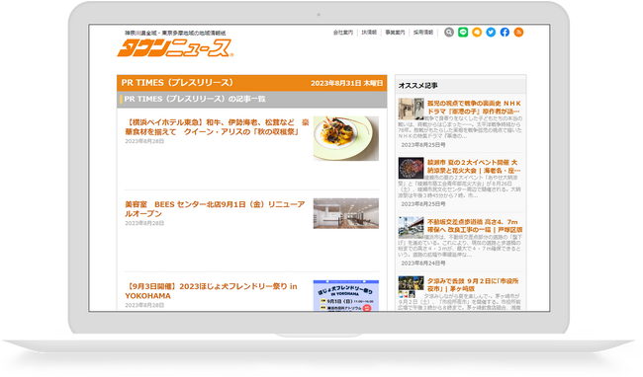Open the 美容室 BEES センター北店 article
The width and height of the screenshot is (643, 377).
click(215, 209)
